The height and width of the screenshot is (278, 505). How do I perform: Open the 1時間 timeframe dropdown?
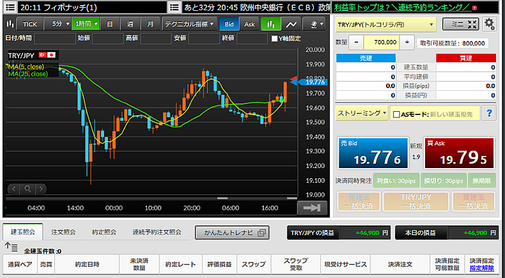click(86, 24)
